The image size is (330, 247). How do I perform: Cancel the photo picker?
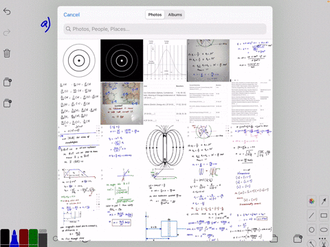(71, 14)
